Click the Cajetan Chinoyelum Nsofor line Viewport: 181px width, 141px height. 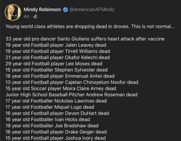72,82
